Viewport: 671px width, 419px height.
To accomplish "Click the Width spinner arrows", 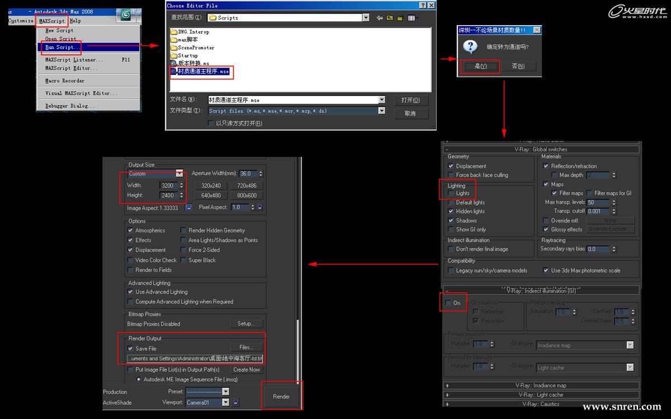I will coord(181,185).
